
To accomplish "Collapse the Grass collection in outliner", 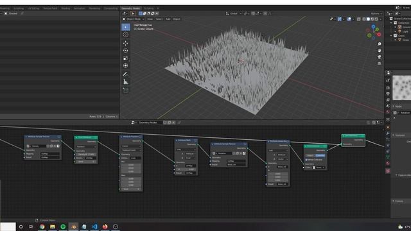I will click(x=391, y=36).
